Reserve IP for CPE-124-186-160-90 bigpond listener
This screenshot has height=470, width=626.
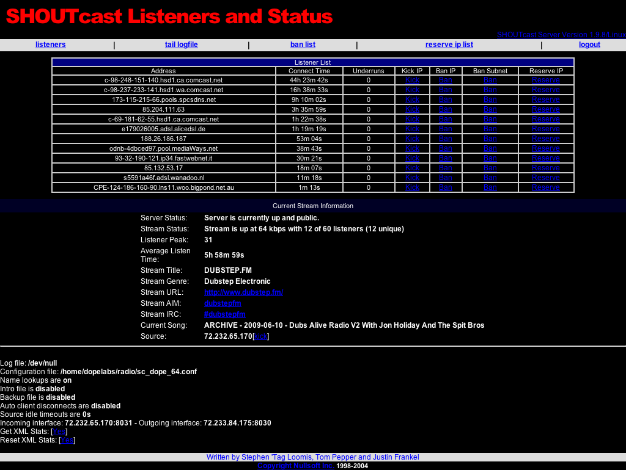pos(546,187)
